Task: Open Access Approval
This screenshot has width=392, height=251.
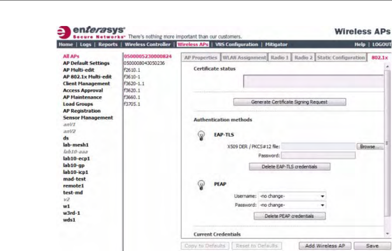Action: point(83,90)
